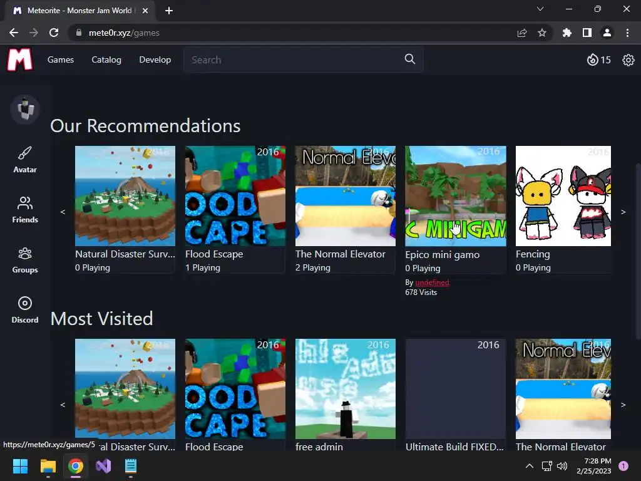Click the Meteorite M logo
The image size is (641, 481).
click(19, 59)
